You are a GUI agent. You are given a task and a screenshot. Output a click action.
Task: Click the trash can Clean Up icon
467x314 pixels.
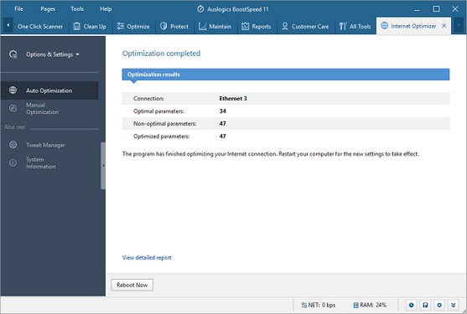(76, 27)
